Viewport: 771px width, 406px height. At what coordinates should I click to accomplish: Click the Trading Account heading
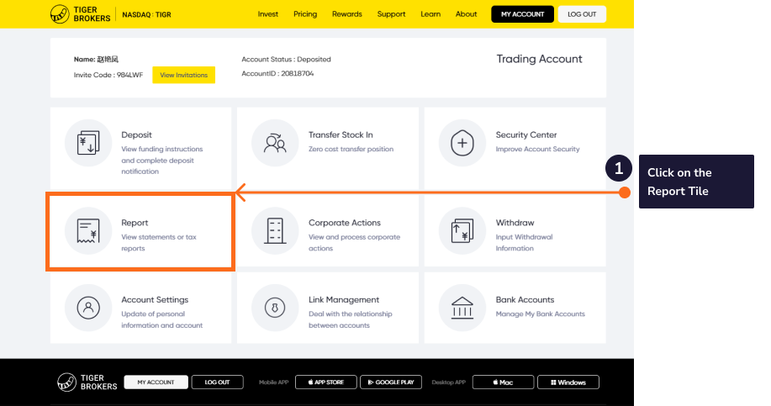tap(540, 59)
